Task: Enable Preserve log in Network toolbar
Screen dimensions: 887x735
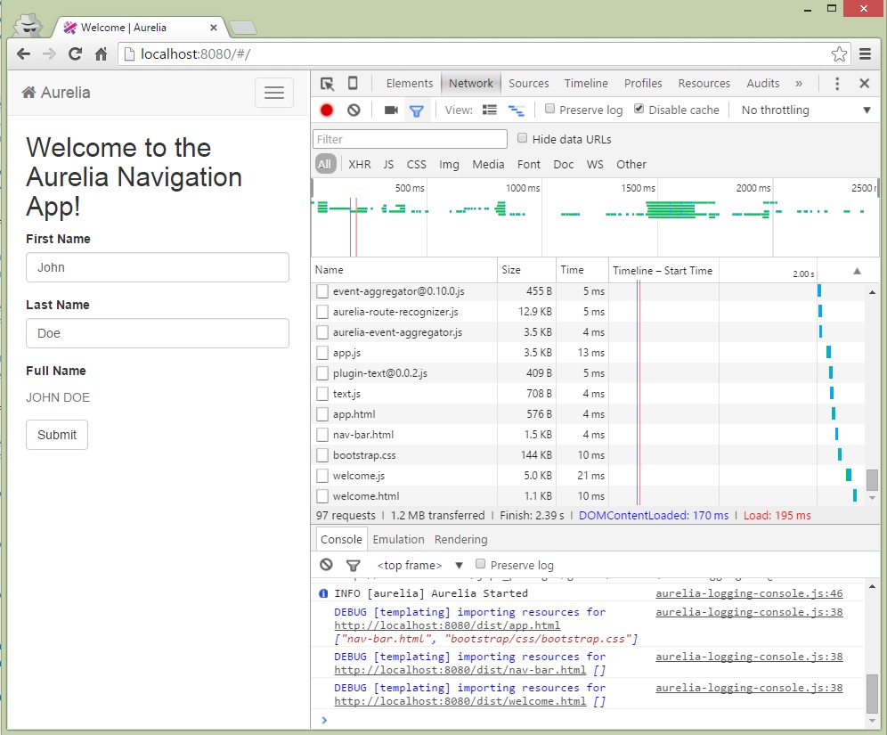Action: click(549, 109)
